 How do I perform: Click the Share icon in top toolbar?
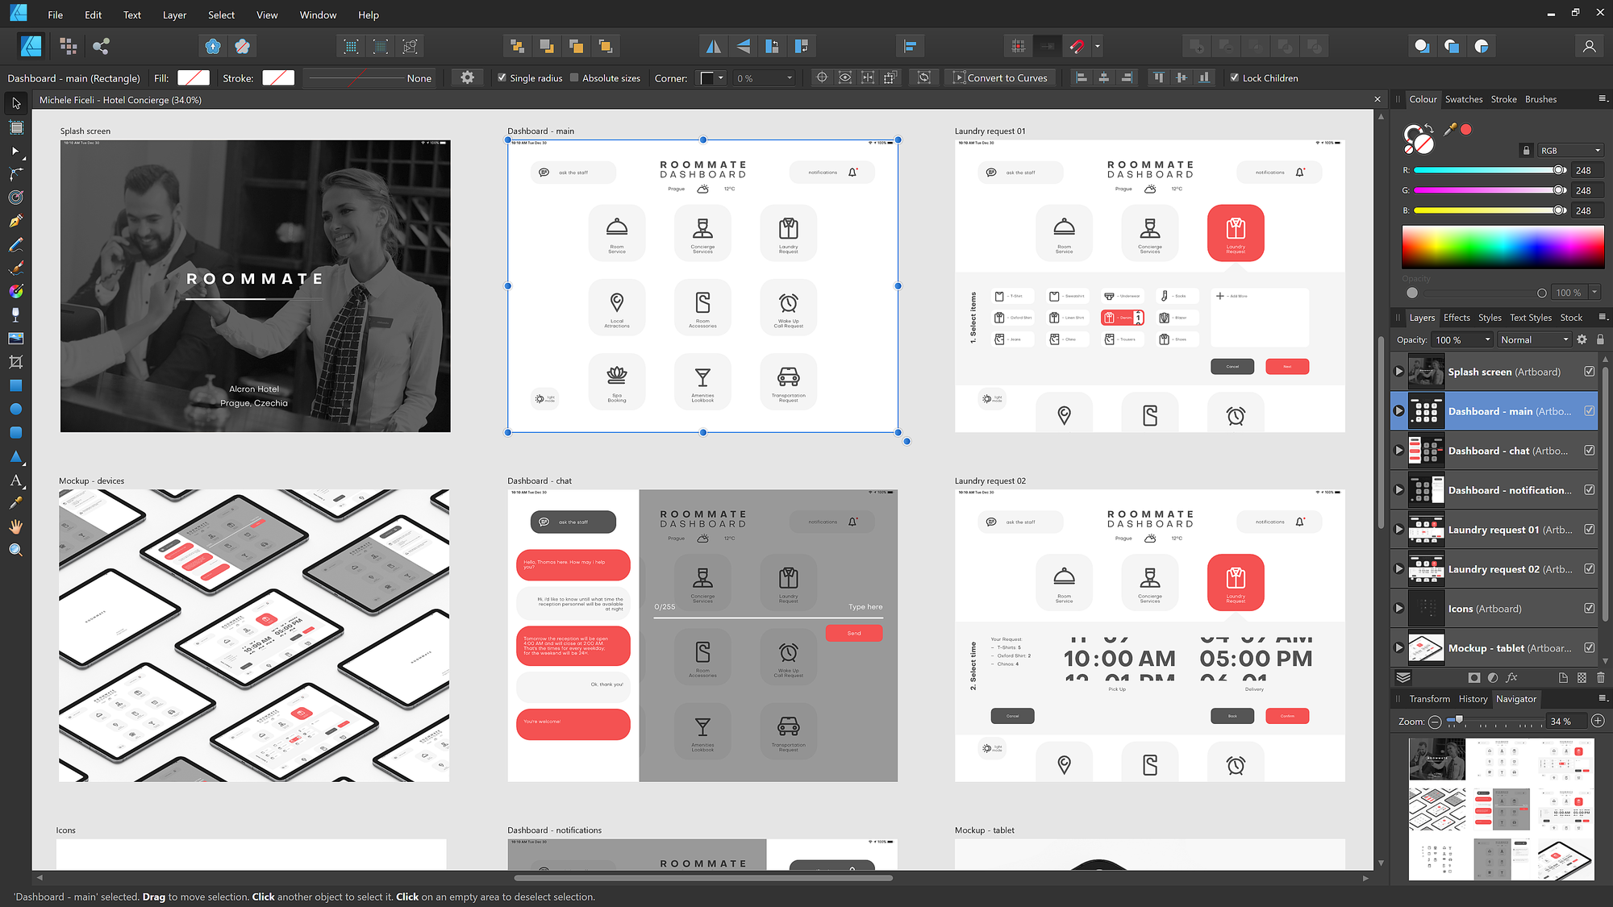point(101,47)
